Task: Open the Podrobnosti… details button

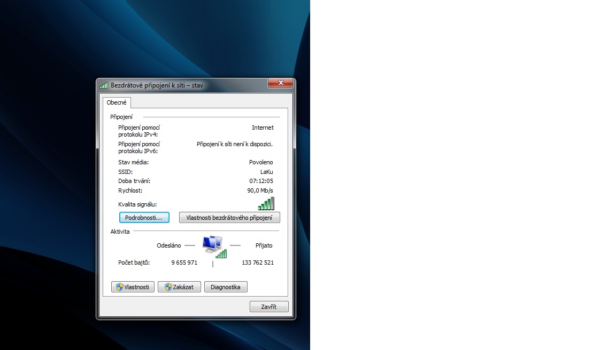Action: click(144, 218)
